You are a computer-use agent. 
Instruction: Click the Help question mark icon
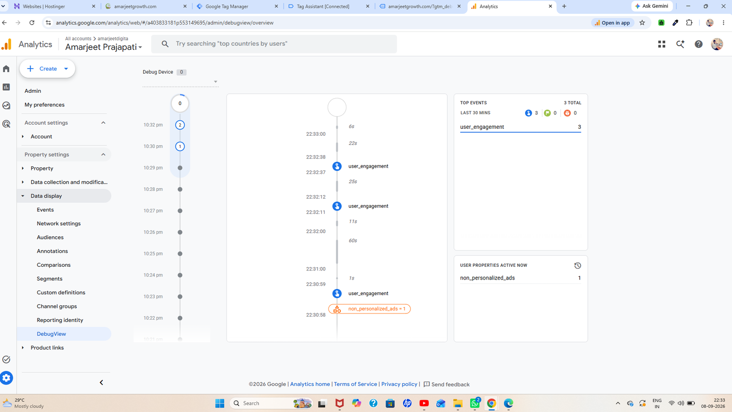coord(699,44)
